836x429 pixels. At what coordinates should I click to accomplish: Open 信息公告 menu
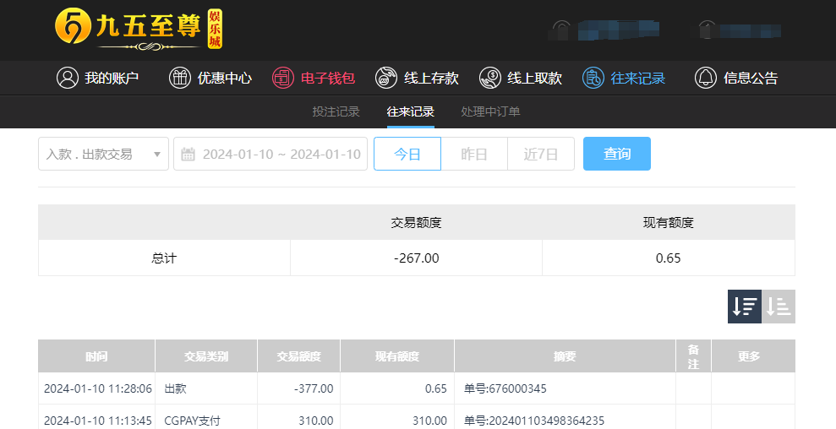736,78
